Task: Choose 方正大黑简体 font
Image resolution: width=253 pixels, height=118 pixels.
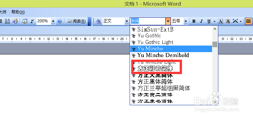Action: (171, 75)
